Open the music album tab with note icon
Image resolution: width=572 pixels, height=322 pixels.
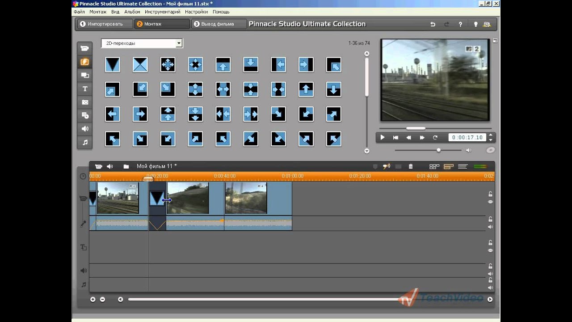click(x=84, y=142)
